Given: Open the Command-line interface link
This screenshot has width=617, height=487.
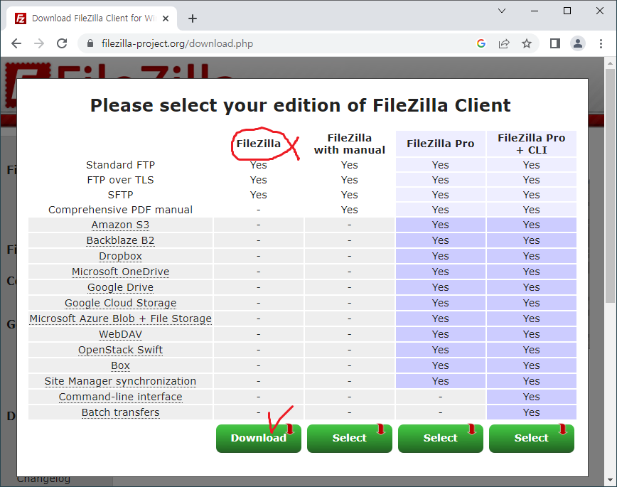Looking at the screenshot, I should 120,397.
